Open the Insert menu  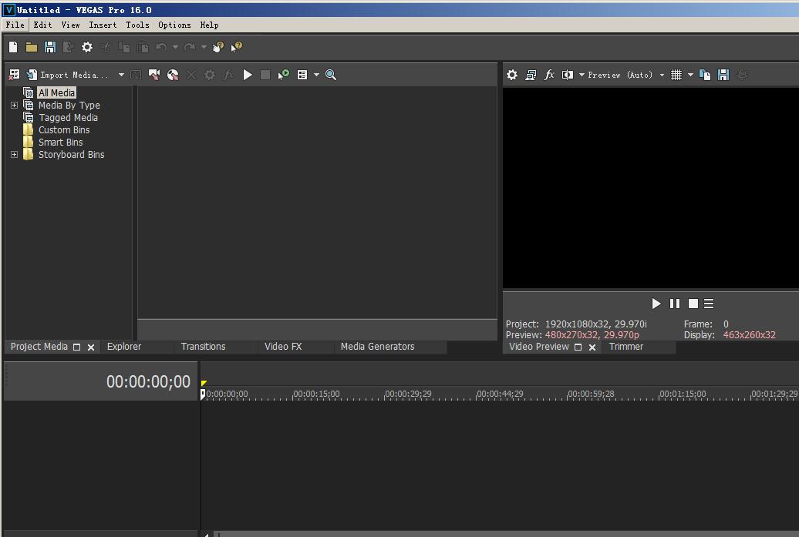[103, 25]
